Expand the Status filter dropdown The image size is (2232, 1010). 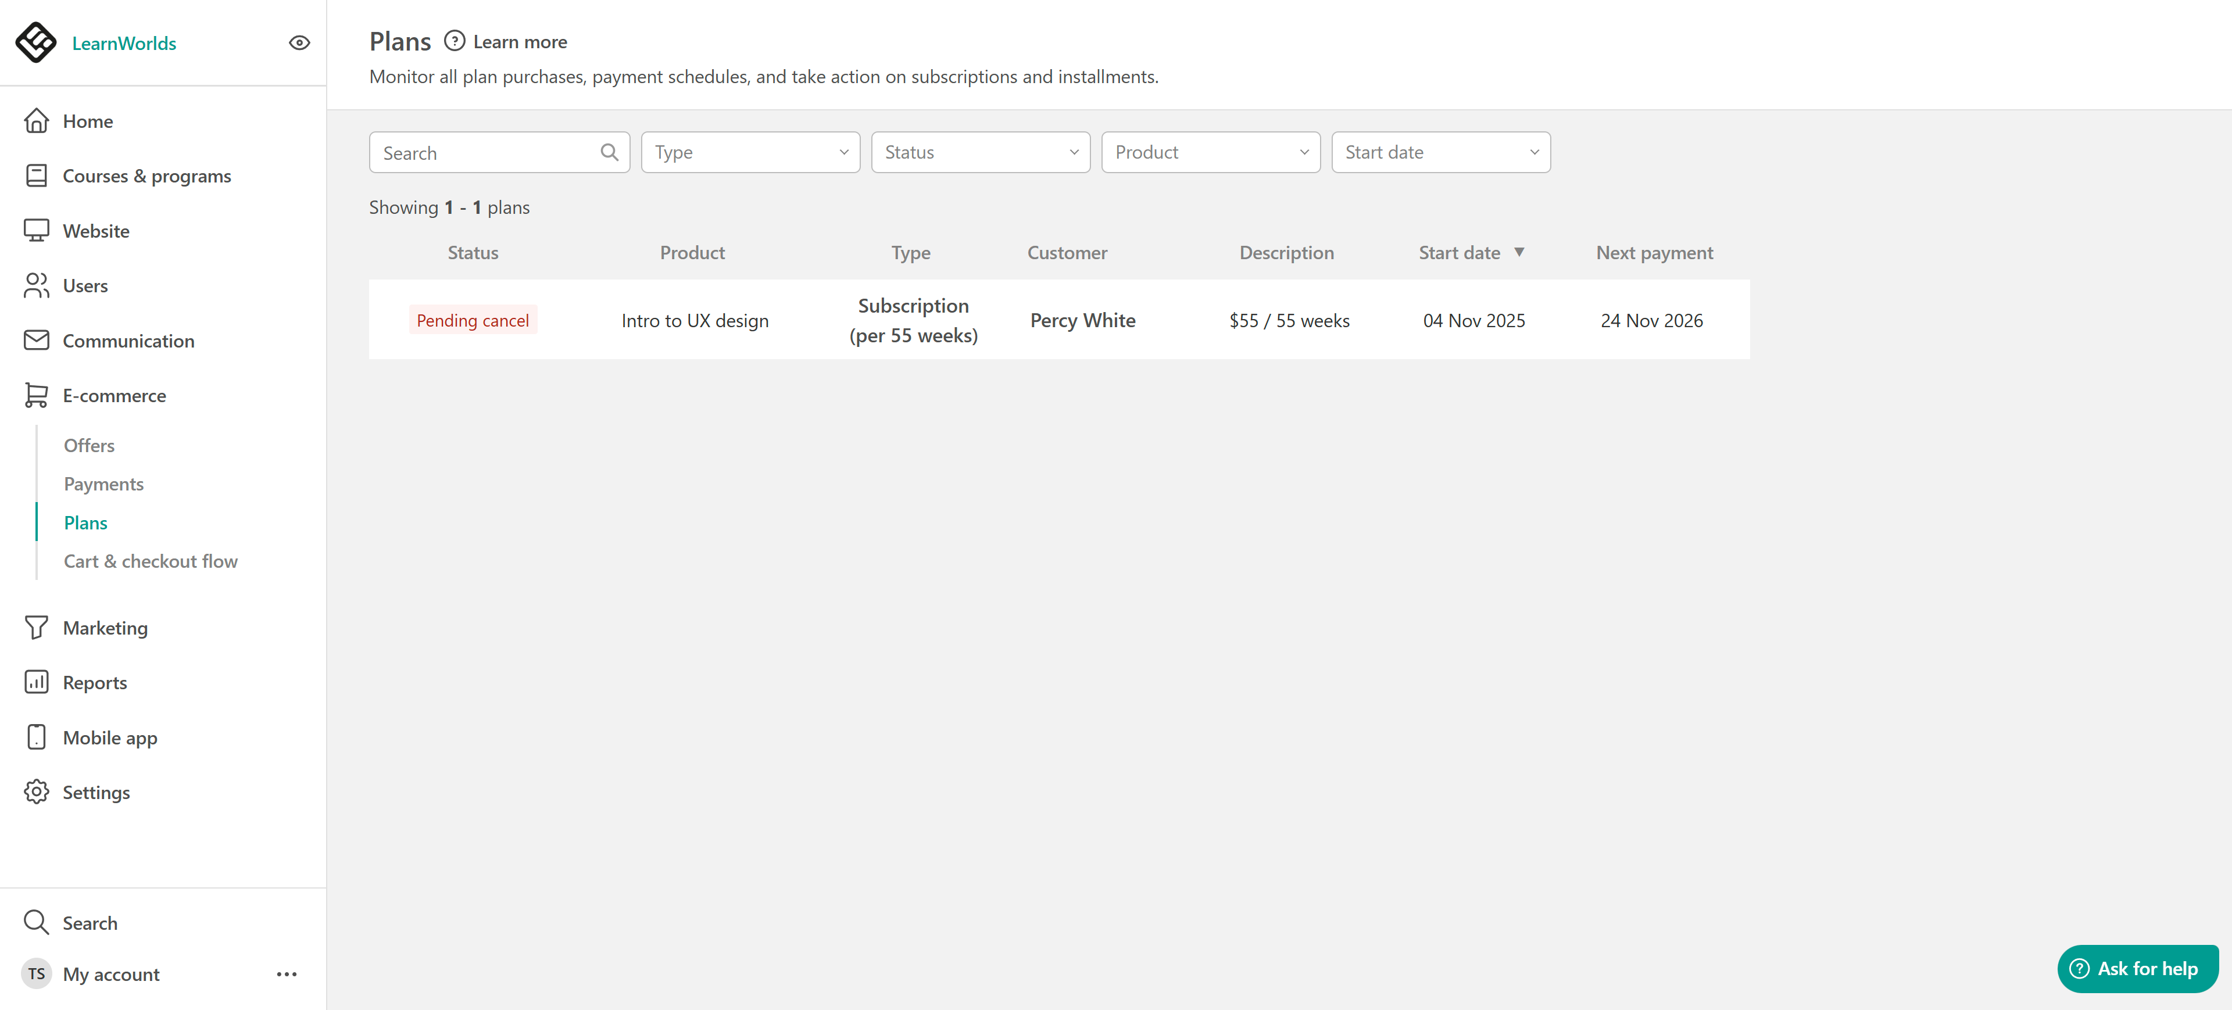click(980, 152)
